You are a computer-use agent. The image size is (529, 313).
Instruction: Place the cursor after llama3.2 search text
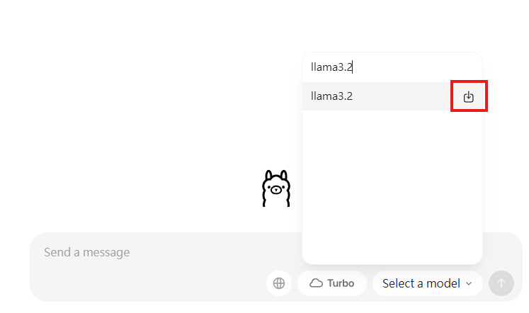(353, 67)
